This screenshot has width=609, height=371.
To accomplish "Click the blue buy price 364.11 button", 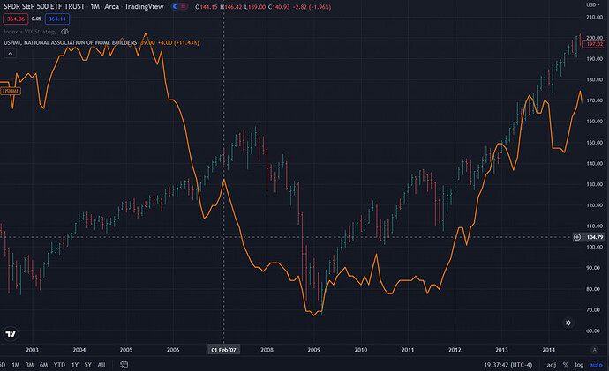I will (x=57, y=19).
